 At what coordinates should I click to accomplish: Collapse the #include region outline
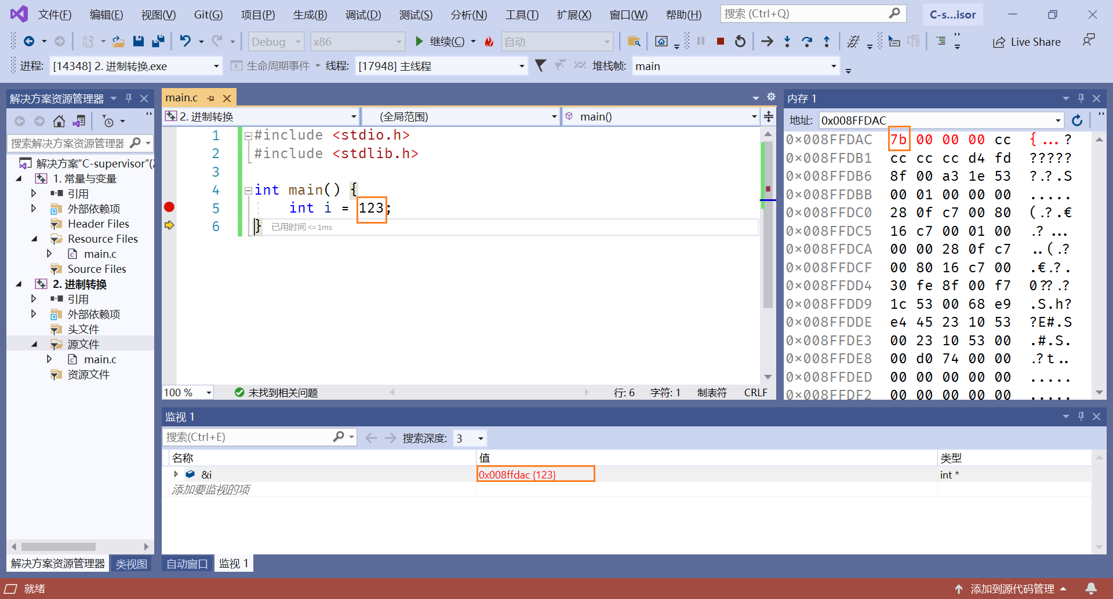click(x=248, y=136)
